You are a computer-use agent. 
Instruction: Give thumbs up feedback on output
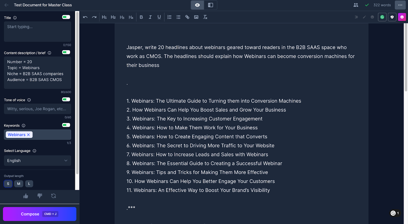[x=26, y=196]
